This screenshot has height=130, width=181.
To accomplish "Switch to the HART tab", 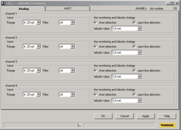I will [67, 9].
